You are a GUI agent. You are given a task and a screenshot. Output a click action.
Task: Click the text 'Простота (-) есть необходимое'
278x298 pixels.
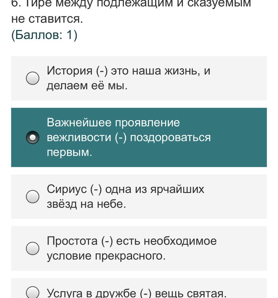tap(132, 241)
